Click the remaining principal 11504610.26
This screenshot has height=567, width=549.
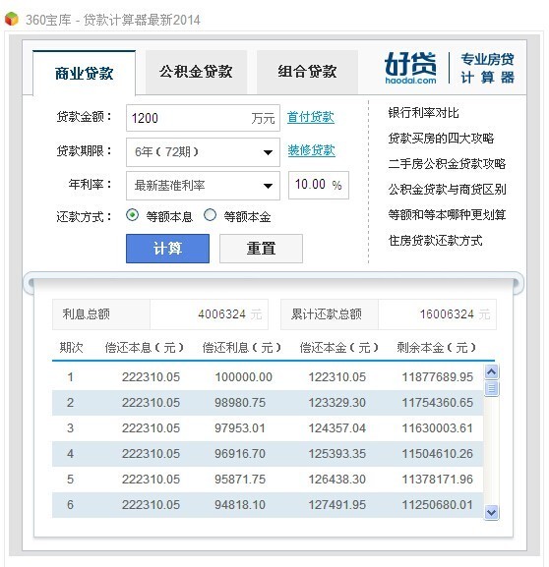click(438, 453)
